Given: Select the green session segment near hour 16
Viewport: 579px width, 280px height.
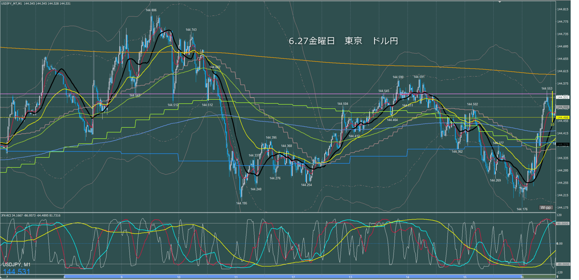Looking at the screenshot, I should (x=539, y=277).
